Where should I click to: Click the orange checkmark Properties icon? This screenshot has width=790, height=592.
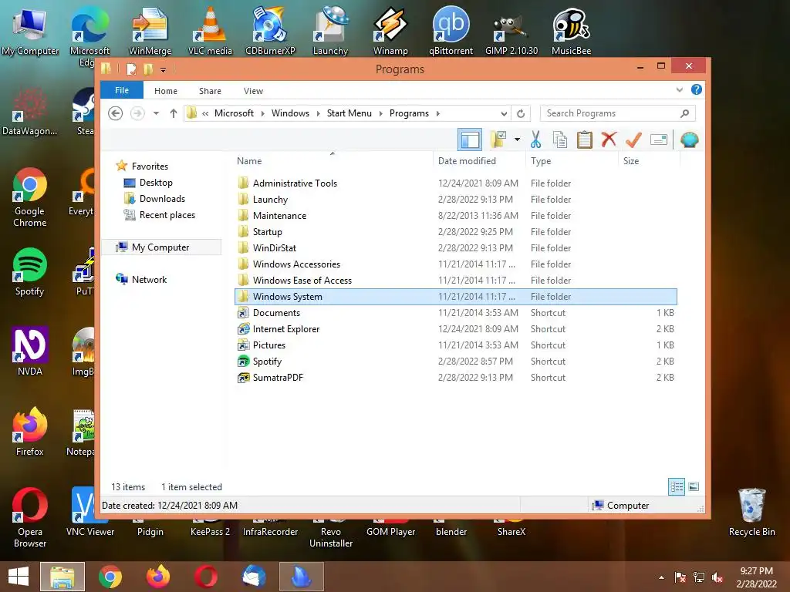click(633, 140)
